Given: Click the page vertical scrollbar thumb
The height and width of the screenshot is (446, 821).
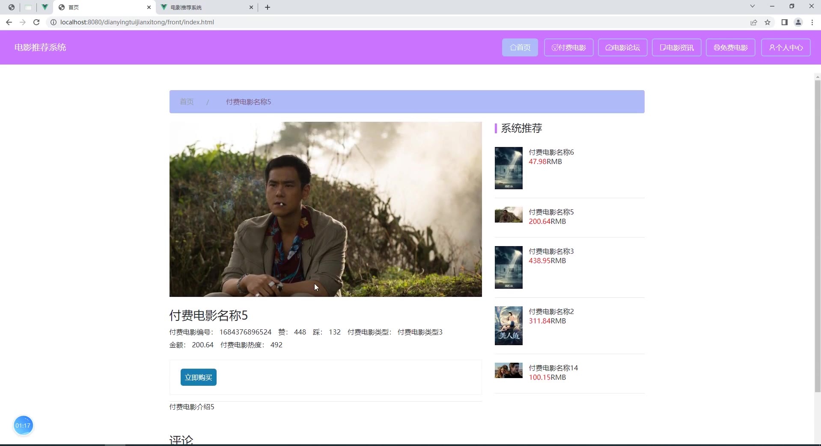Looking at the screenshot, I should click(818, 236).
